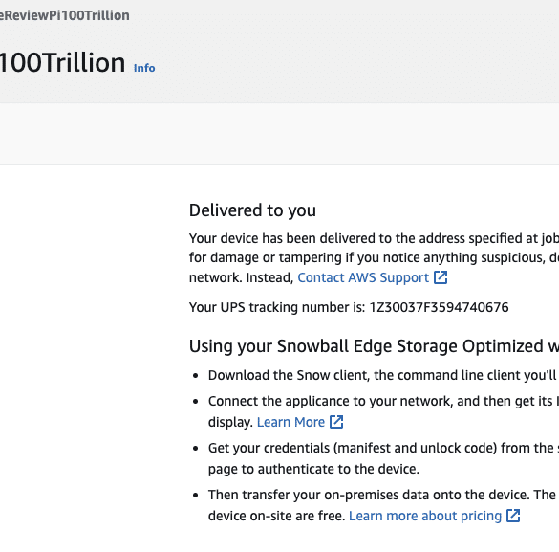Click the external-link icon after pricing link

513,516
